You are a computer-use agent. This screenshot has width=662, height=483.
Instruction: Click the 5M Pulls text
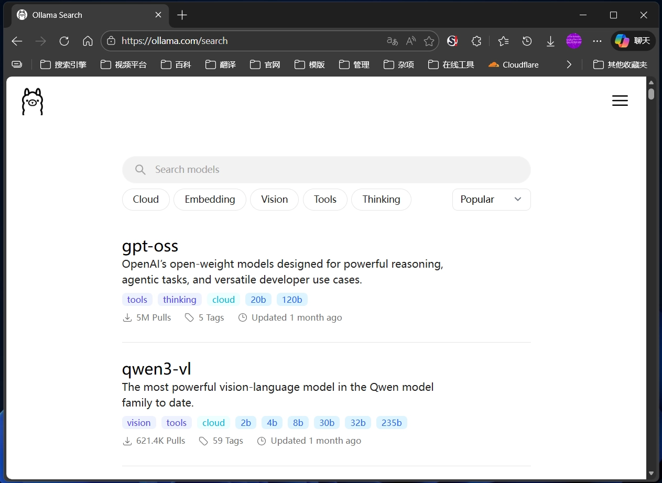point(154,317)
